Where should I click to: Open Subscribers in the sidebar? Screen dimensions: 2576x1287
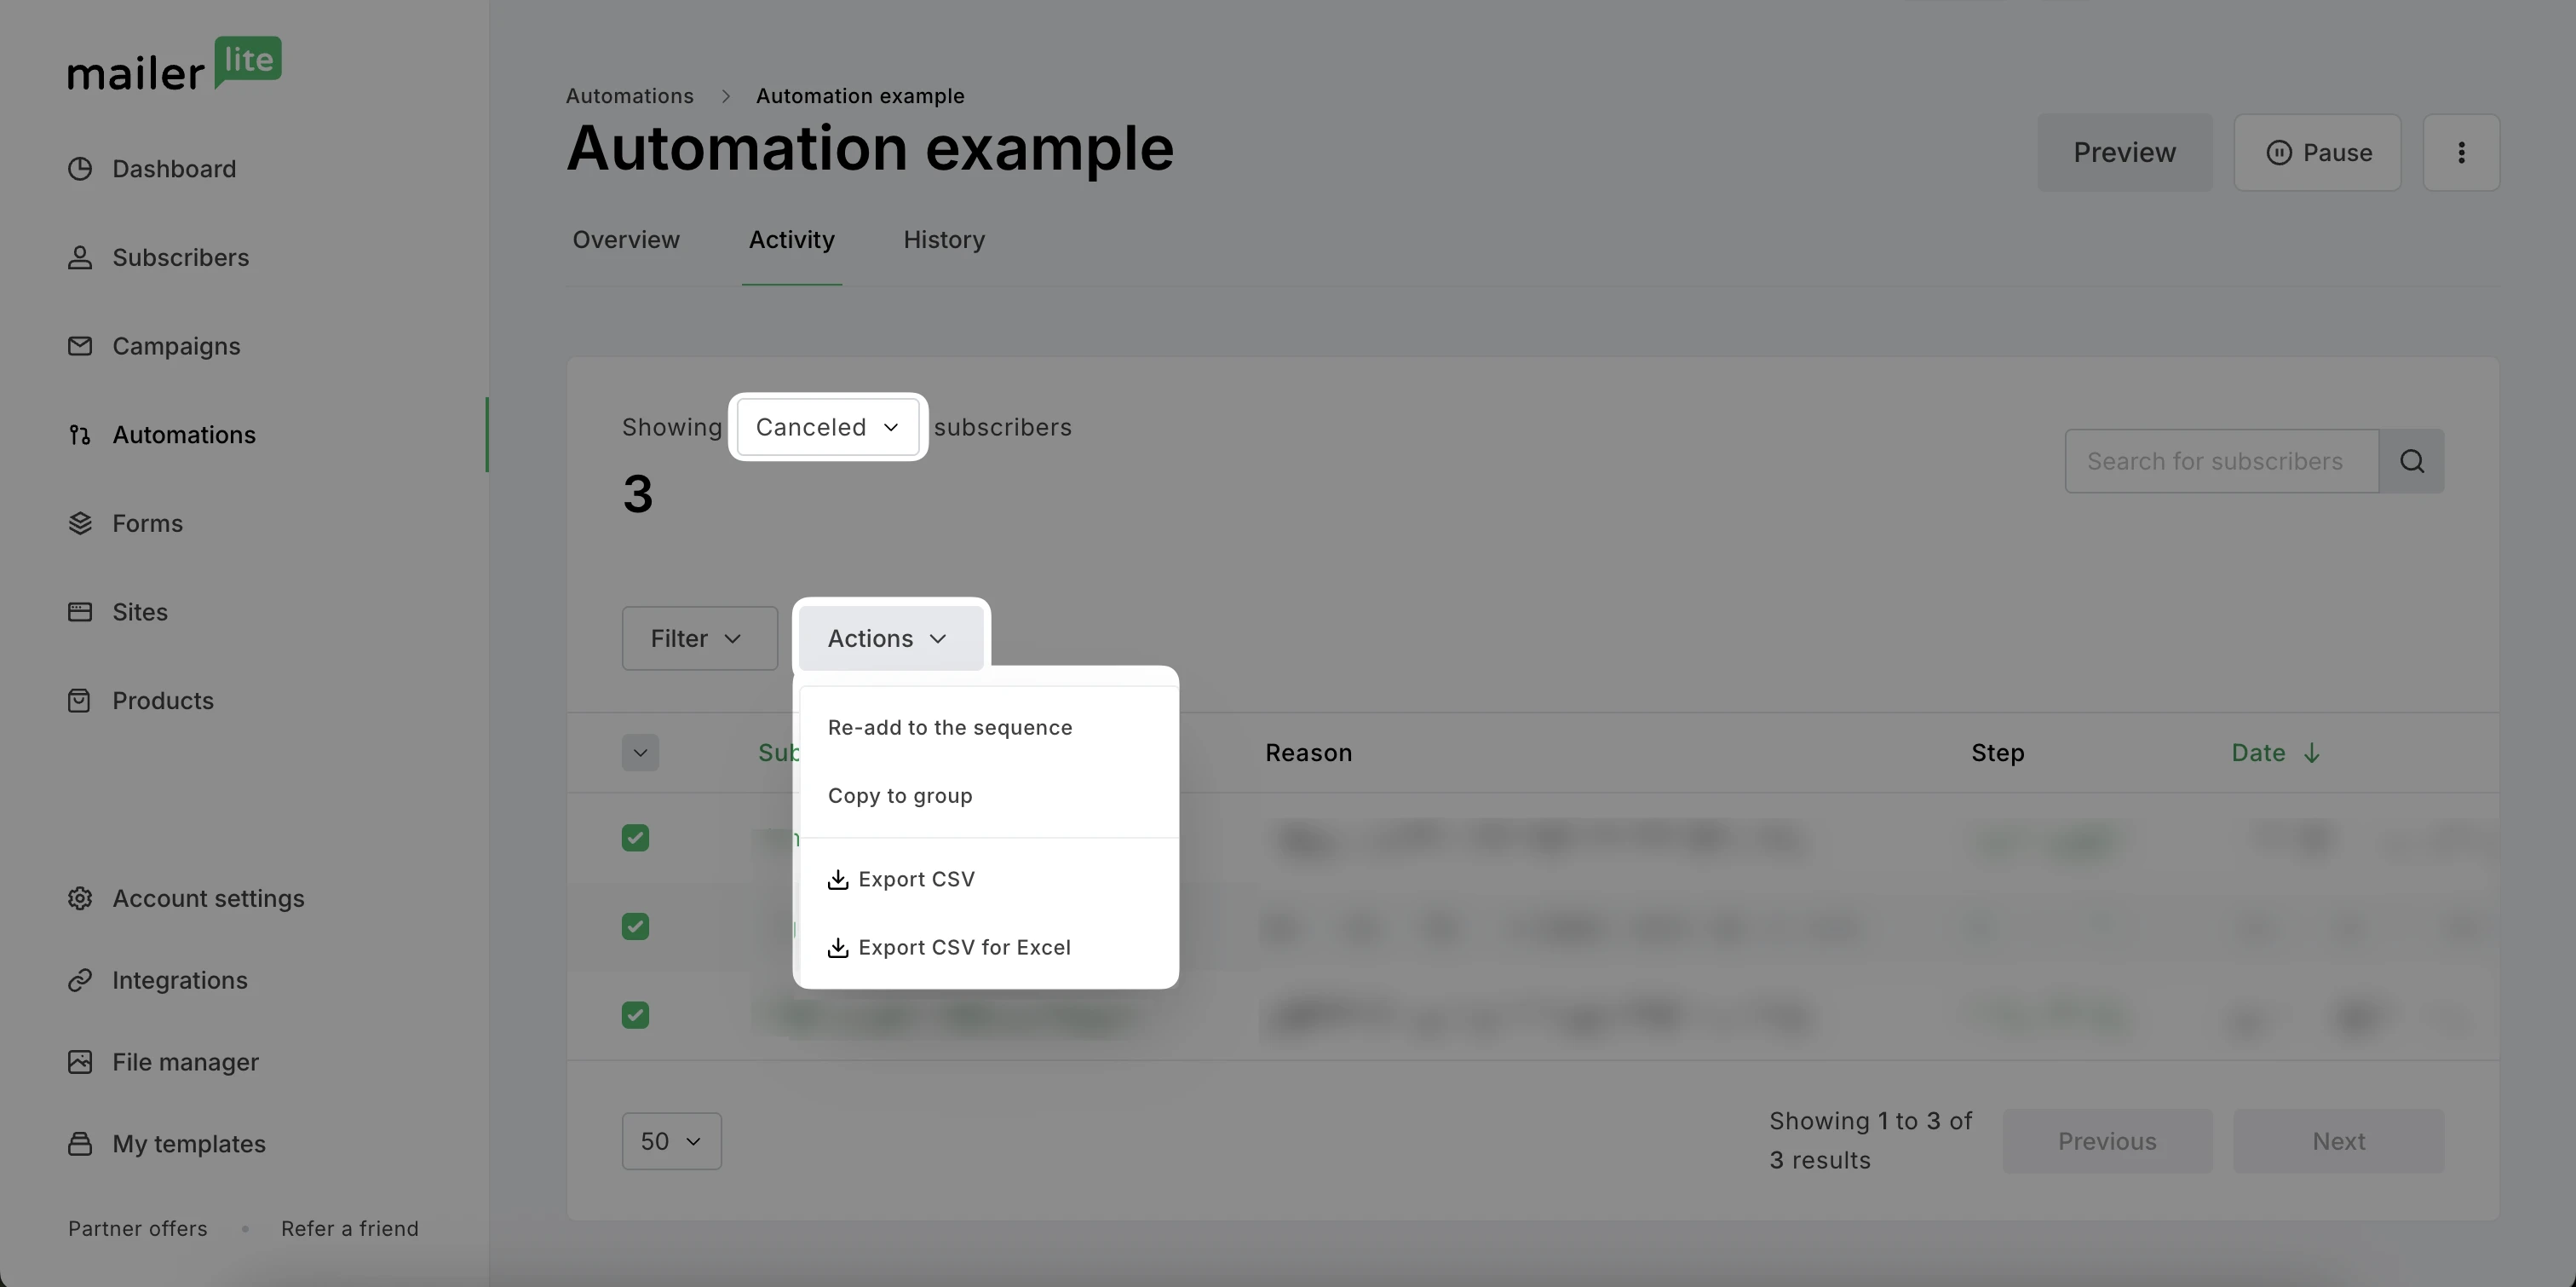click(180, 258)
